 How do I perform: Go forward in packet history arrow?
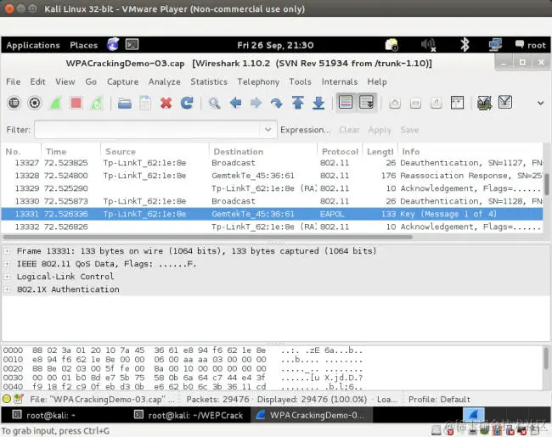coord(256,103)
